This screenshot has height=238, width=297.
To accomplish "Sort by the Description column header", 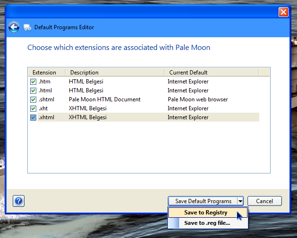I will click(x=115, y=72).
